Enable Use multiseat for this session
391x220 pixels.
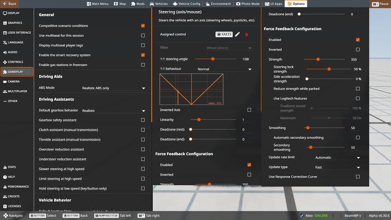pos(143,35)
